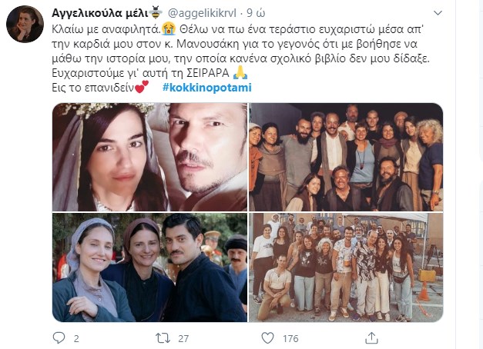Click the Αγγελικούλα μέλι display name
Screen dimensions: 483x349
pos(100,13)
